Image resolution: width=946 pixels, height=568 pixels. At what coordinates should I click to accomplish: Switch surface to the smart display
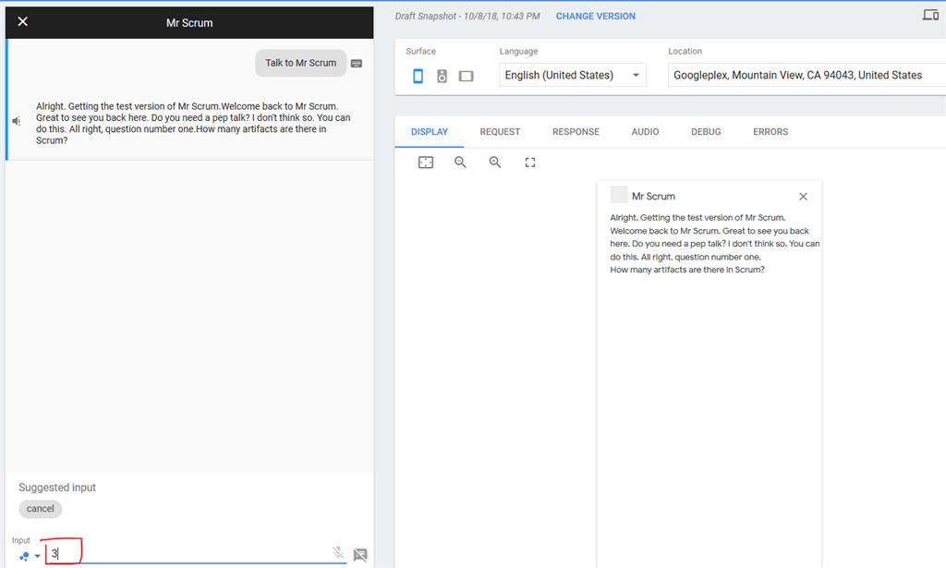[x=466, y=76]
